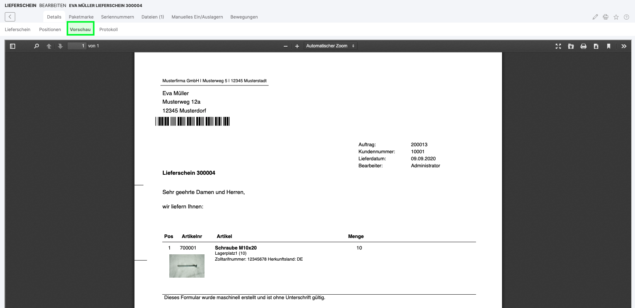Toggle the PDF viewer sidebar
The height and width of the screenshot is (308, 635).
13,46
